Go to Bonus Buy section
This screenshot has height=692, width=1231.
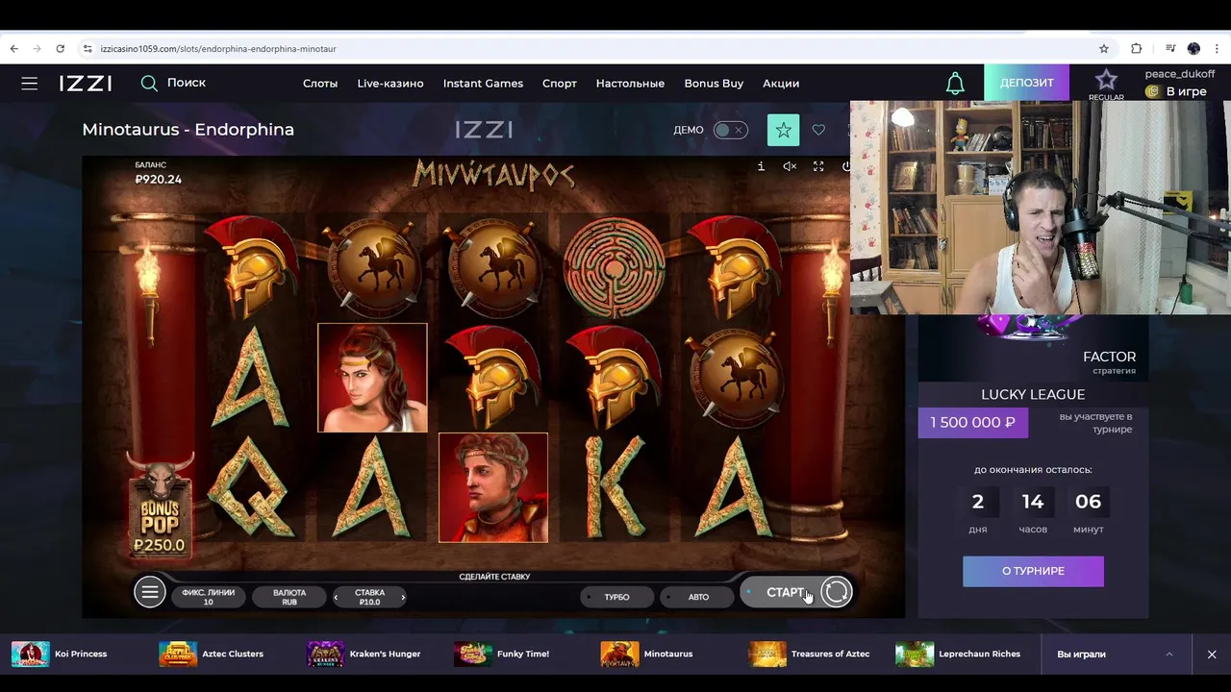click(x=714, y=84)
